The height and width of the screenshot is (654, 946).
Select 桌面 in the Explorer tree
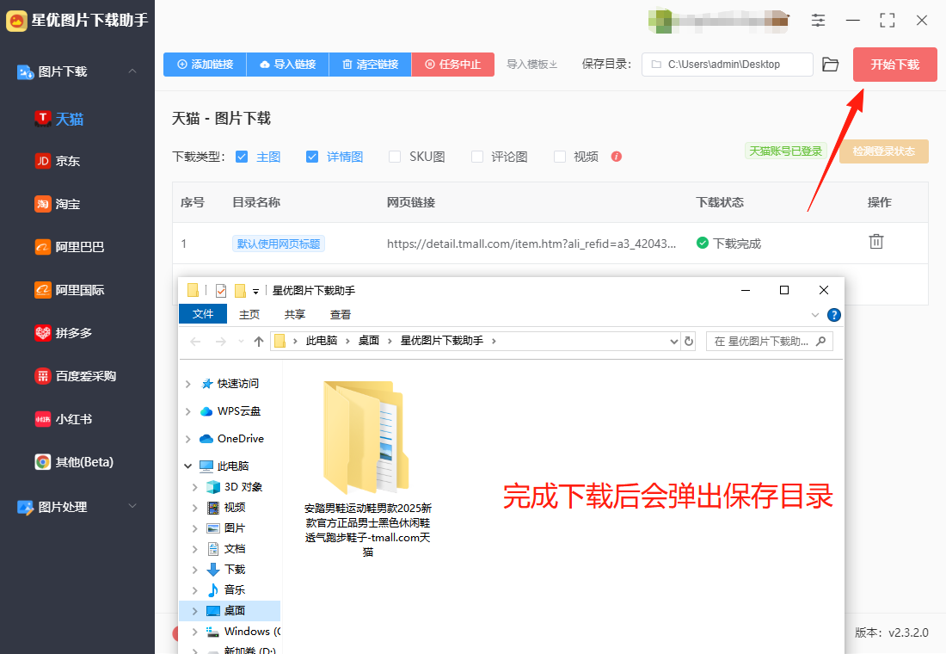coord(235,610)
